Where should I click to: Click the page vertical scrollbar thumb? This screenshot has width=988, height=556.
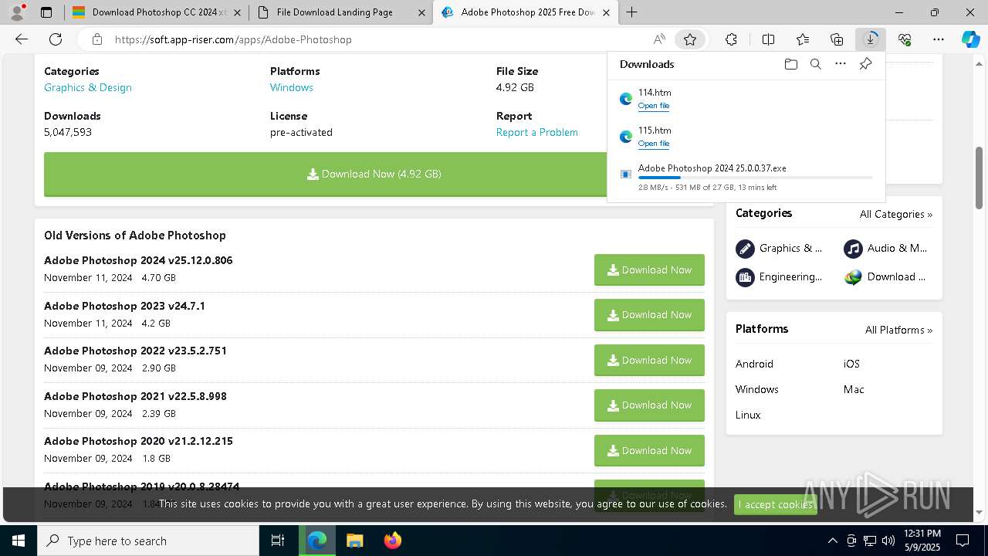click(x=980, y=178)
